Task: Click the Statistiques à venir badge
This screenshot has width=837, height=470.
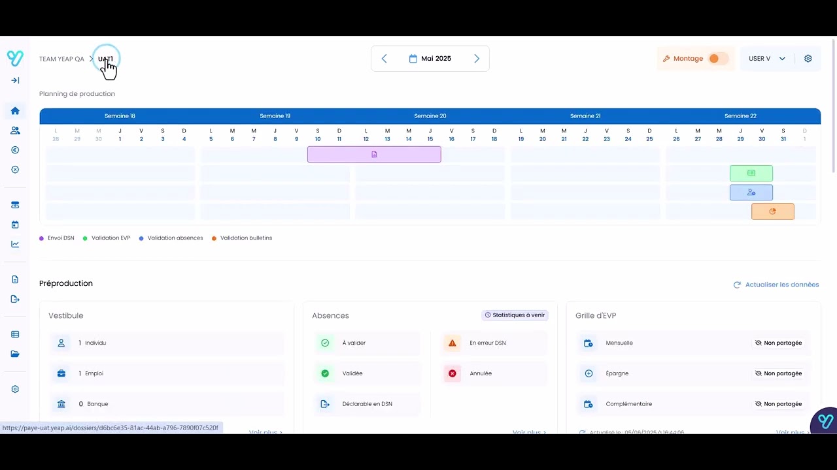Action: (x=515, y=315)
